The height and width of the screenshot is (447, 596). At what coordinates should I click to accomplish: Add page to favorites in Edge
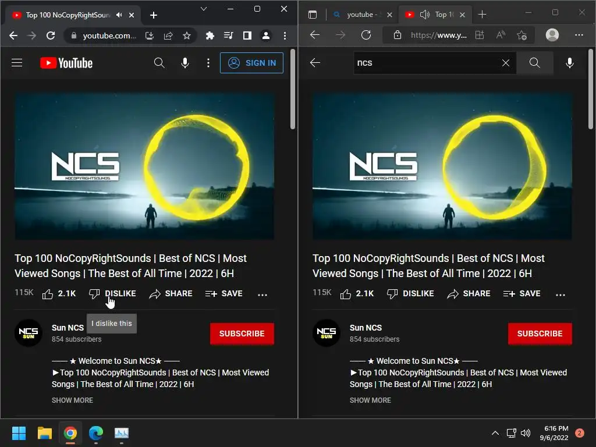tap(522, 36)
